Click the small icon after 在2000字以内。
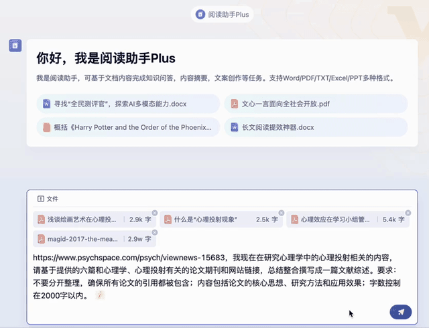The height and width of the screenshot is (328, 429). (x=100, y=295)
